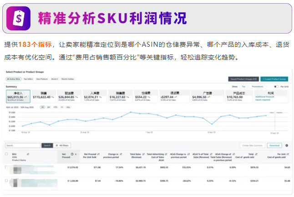Toggle the Tax show option

244,86
